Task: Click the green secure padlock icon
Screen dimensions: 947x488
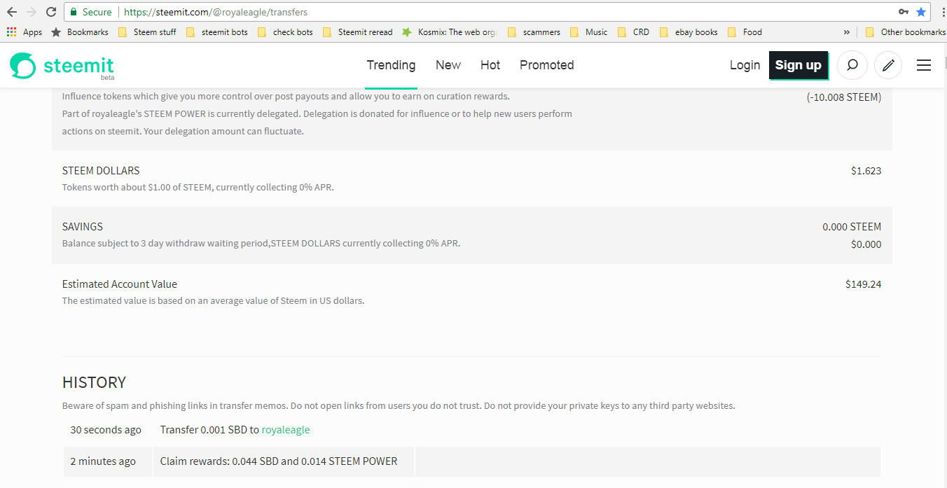Action: pyautogui.click(x=74, y=12)
